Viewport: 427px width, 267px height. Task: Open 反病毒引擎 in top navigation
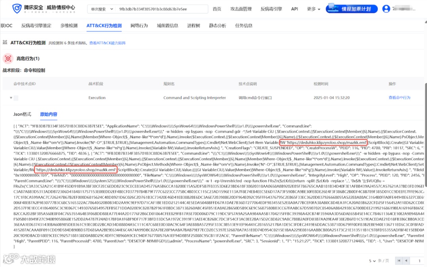(271, 9)
